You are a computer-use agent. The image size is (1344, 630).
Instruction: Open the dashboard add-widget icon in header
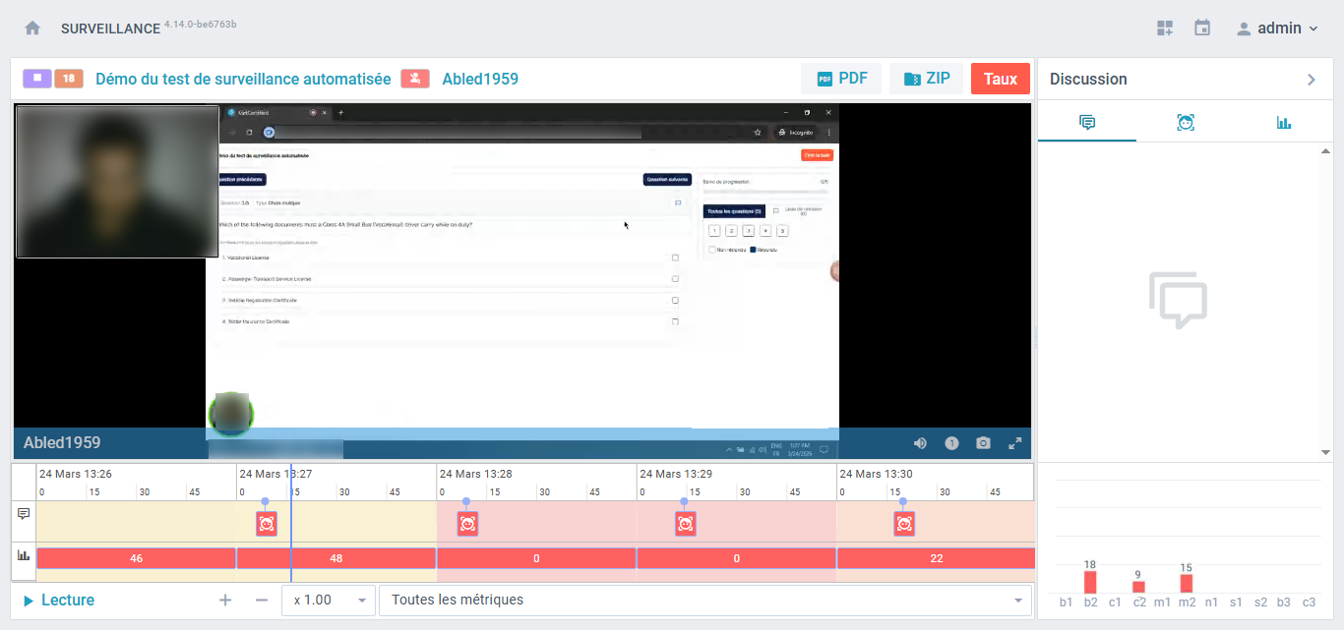pos(1165,29)
